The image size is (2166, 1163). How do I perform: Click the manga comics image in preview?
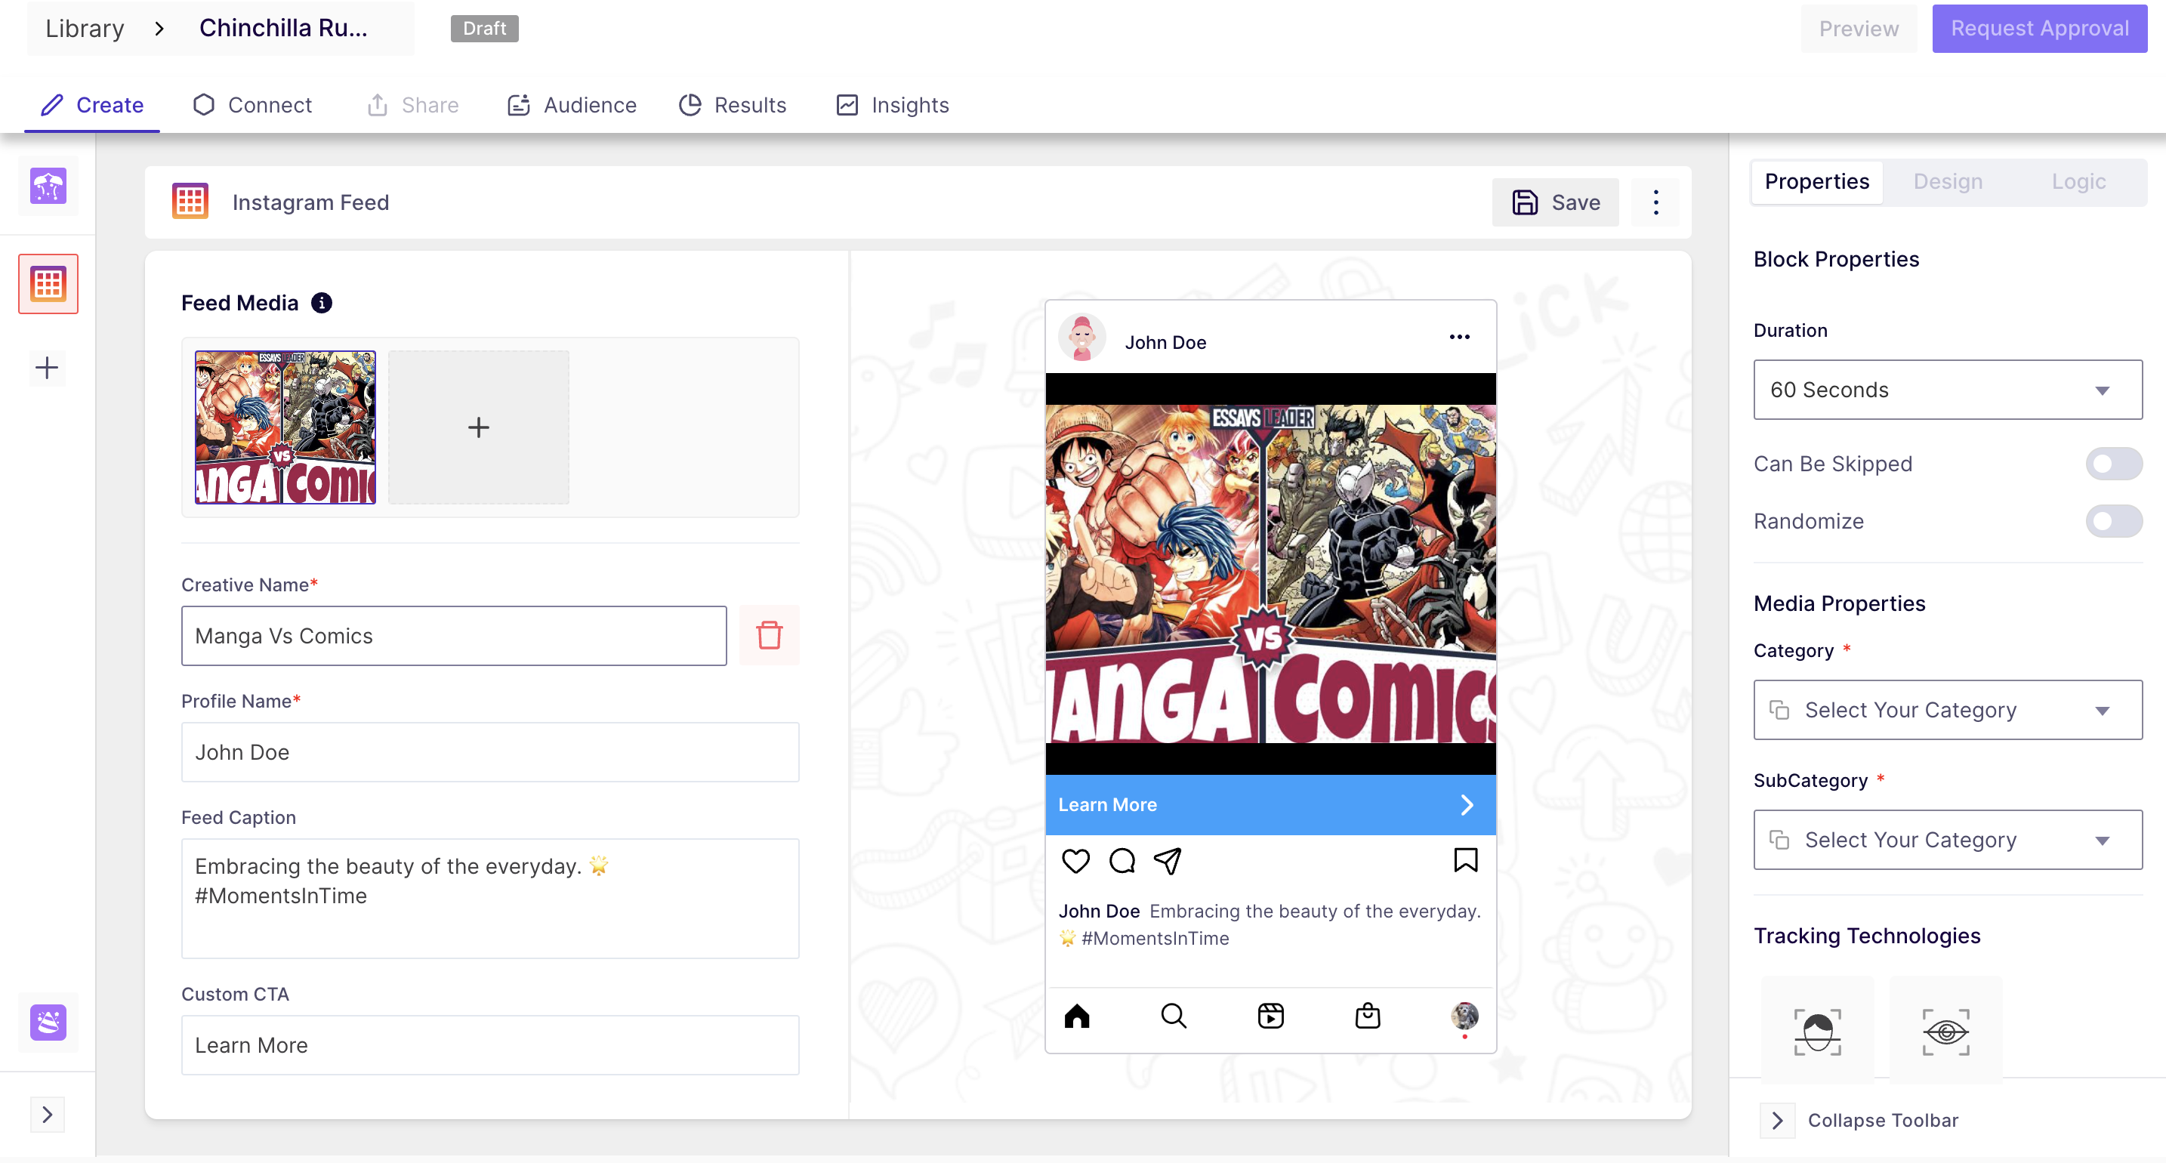(x=1270, y=573)
